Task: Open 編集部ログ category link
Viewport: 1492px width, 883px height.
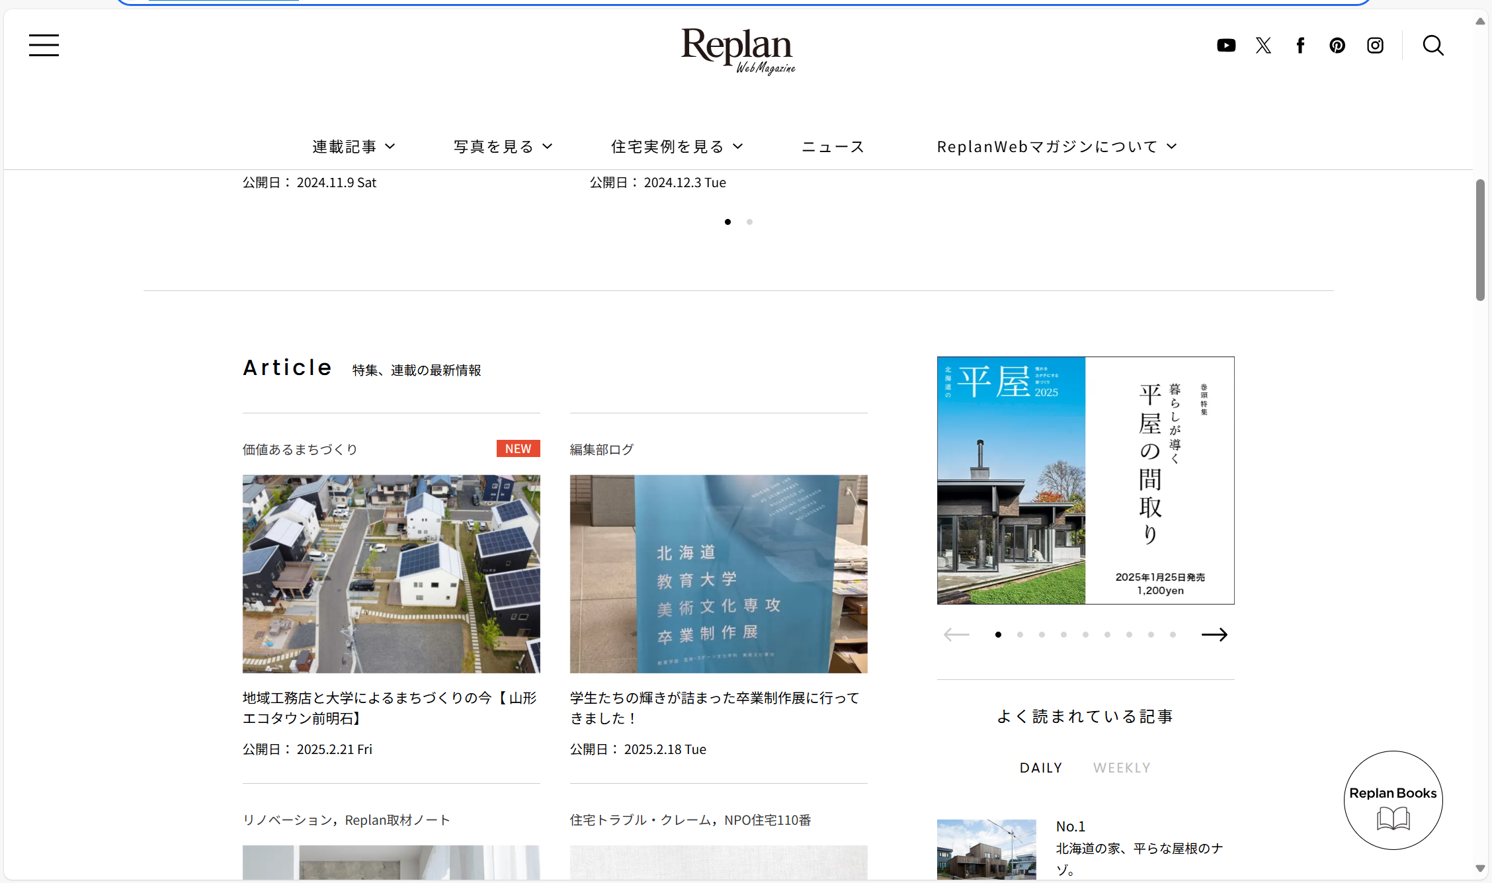Action: (x=602, y=450)
